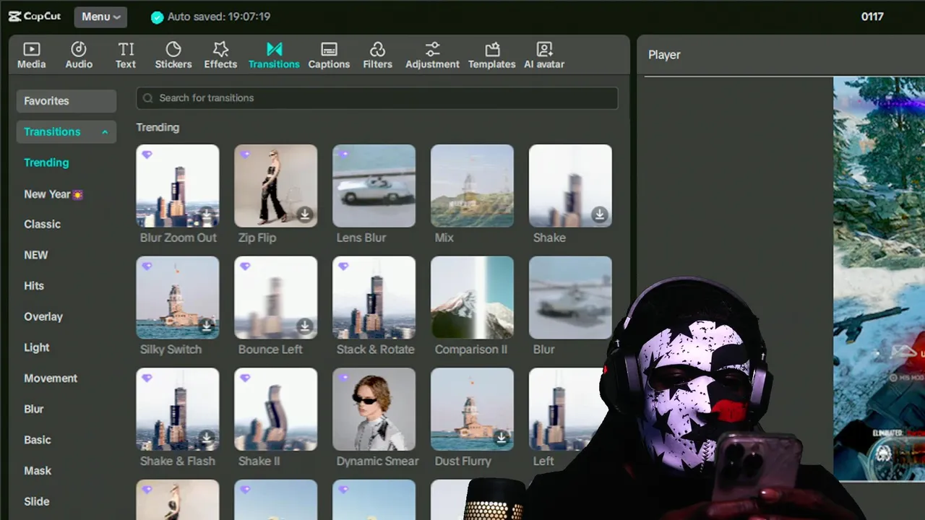This screenshot has width=925, height=520.
Task: Open the Stickers panel
Action: point(173,56)
